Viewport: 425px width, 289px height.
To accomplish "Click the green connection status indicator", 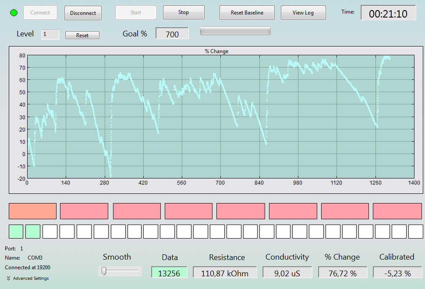I will [14, 13].
